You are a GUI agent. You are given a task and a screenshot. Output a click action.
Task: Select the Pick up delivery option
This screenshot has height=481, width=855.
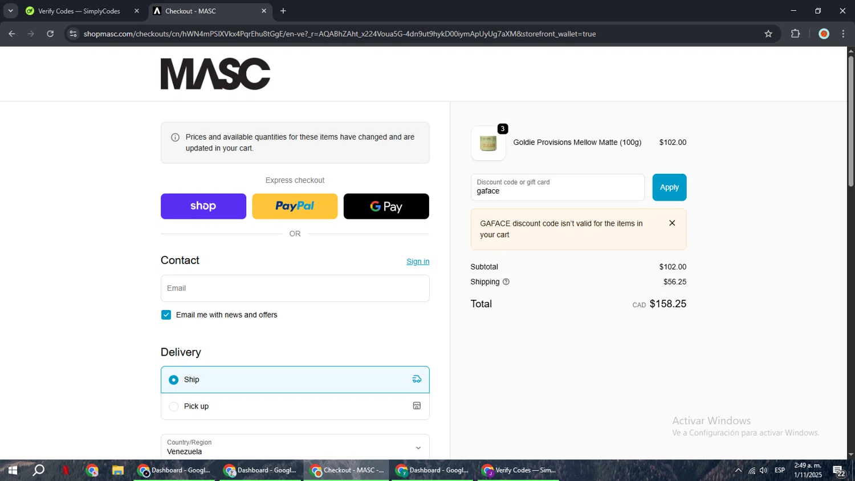295,406
